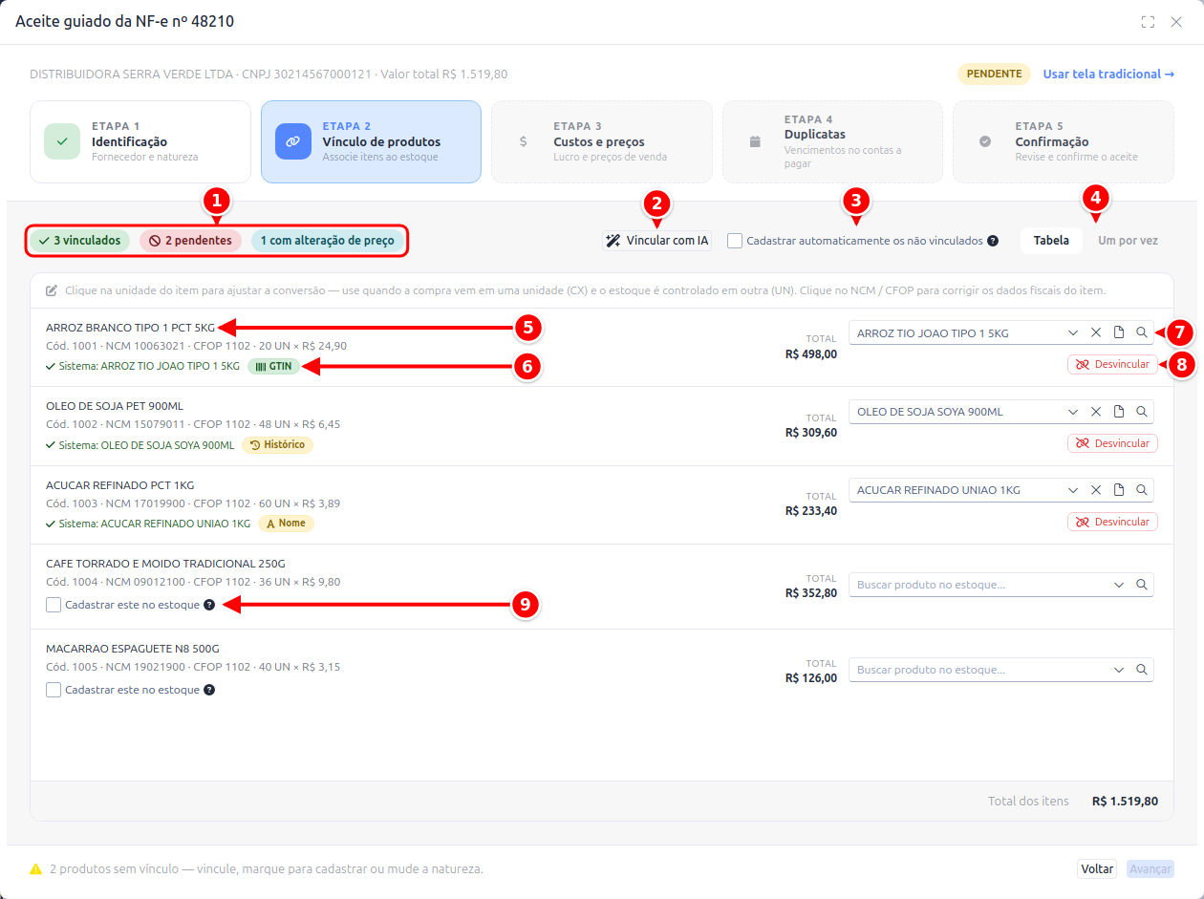Click help icon in MACARRAO ESPAGUETE Cadastrar row
Screen dimensions: 1204x899
209,690
